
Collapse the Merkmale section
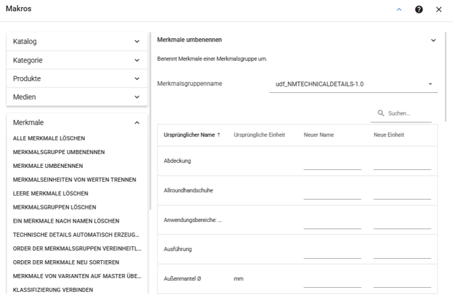coord(77,122)
